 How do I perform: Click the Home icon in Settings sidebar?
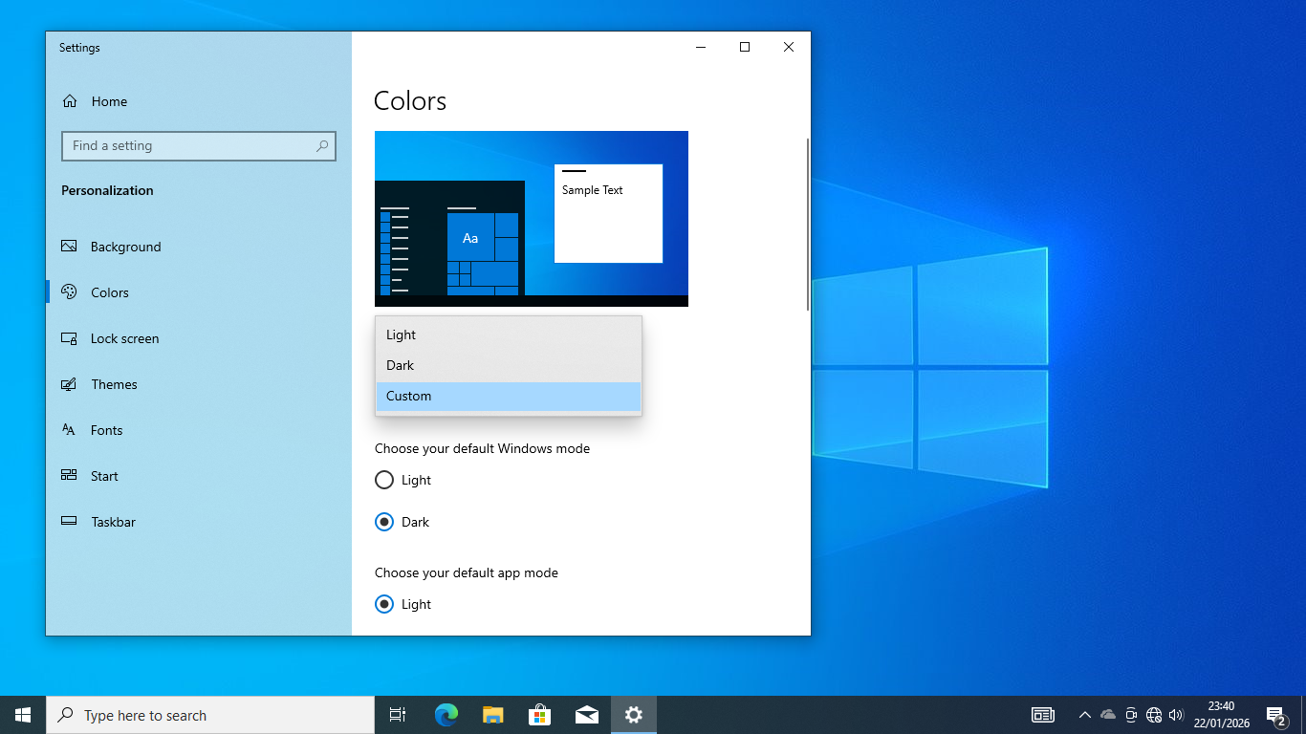tap(70, 101)
